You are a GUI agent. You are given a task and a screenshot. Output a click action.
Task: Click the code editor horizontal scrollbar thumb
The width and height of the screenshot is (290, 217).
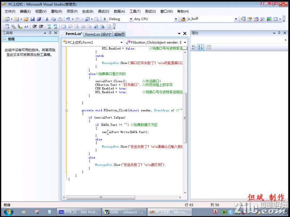[101, 197]
